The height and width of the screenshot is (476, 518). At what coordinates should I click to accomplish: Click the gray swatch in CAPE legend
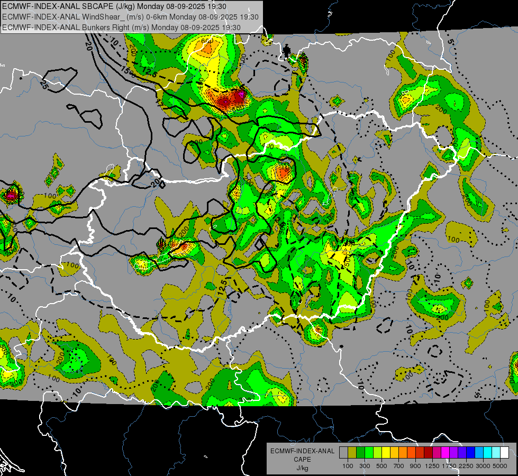tap(343, 453)
